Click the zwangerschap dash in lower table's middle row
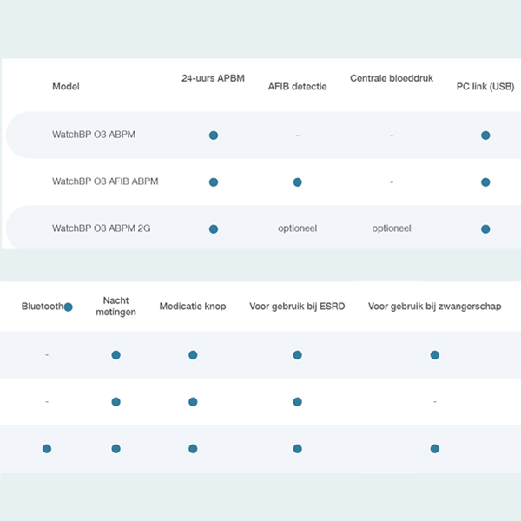 tap(435, 402)
